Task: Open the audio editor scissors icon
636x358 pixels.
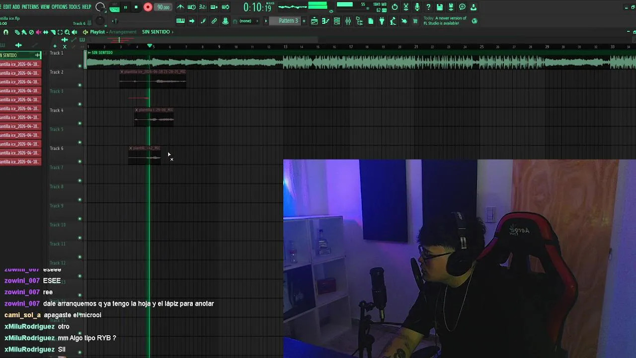Action: point(406,7)
